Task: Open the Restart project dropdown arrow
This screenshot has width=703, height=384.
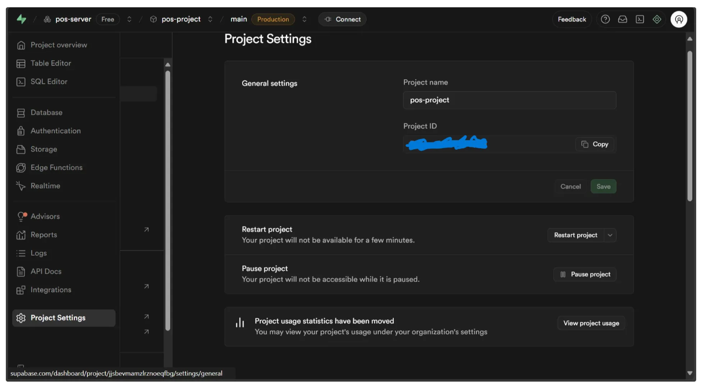Action: (x=610, y=235)
